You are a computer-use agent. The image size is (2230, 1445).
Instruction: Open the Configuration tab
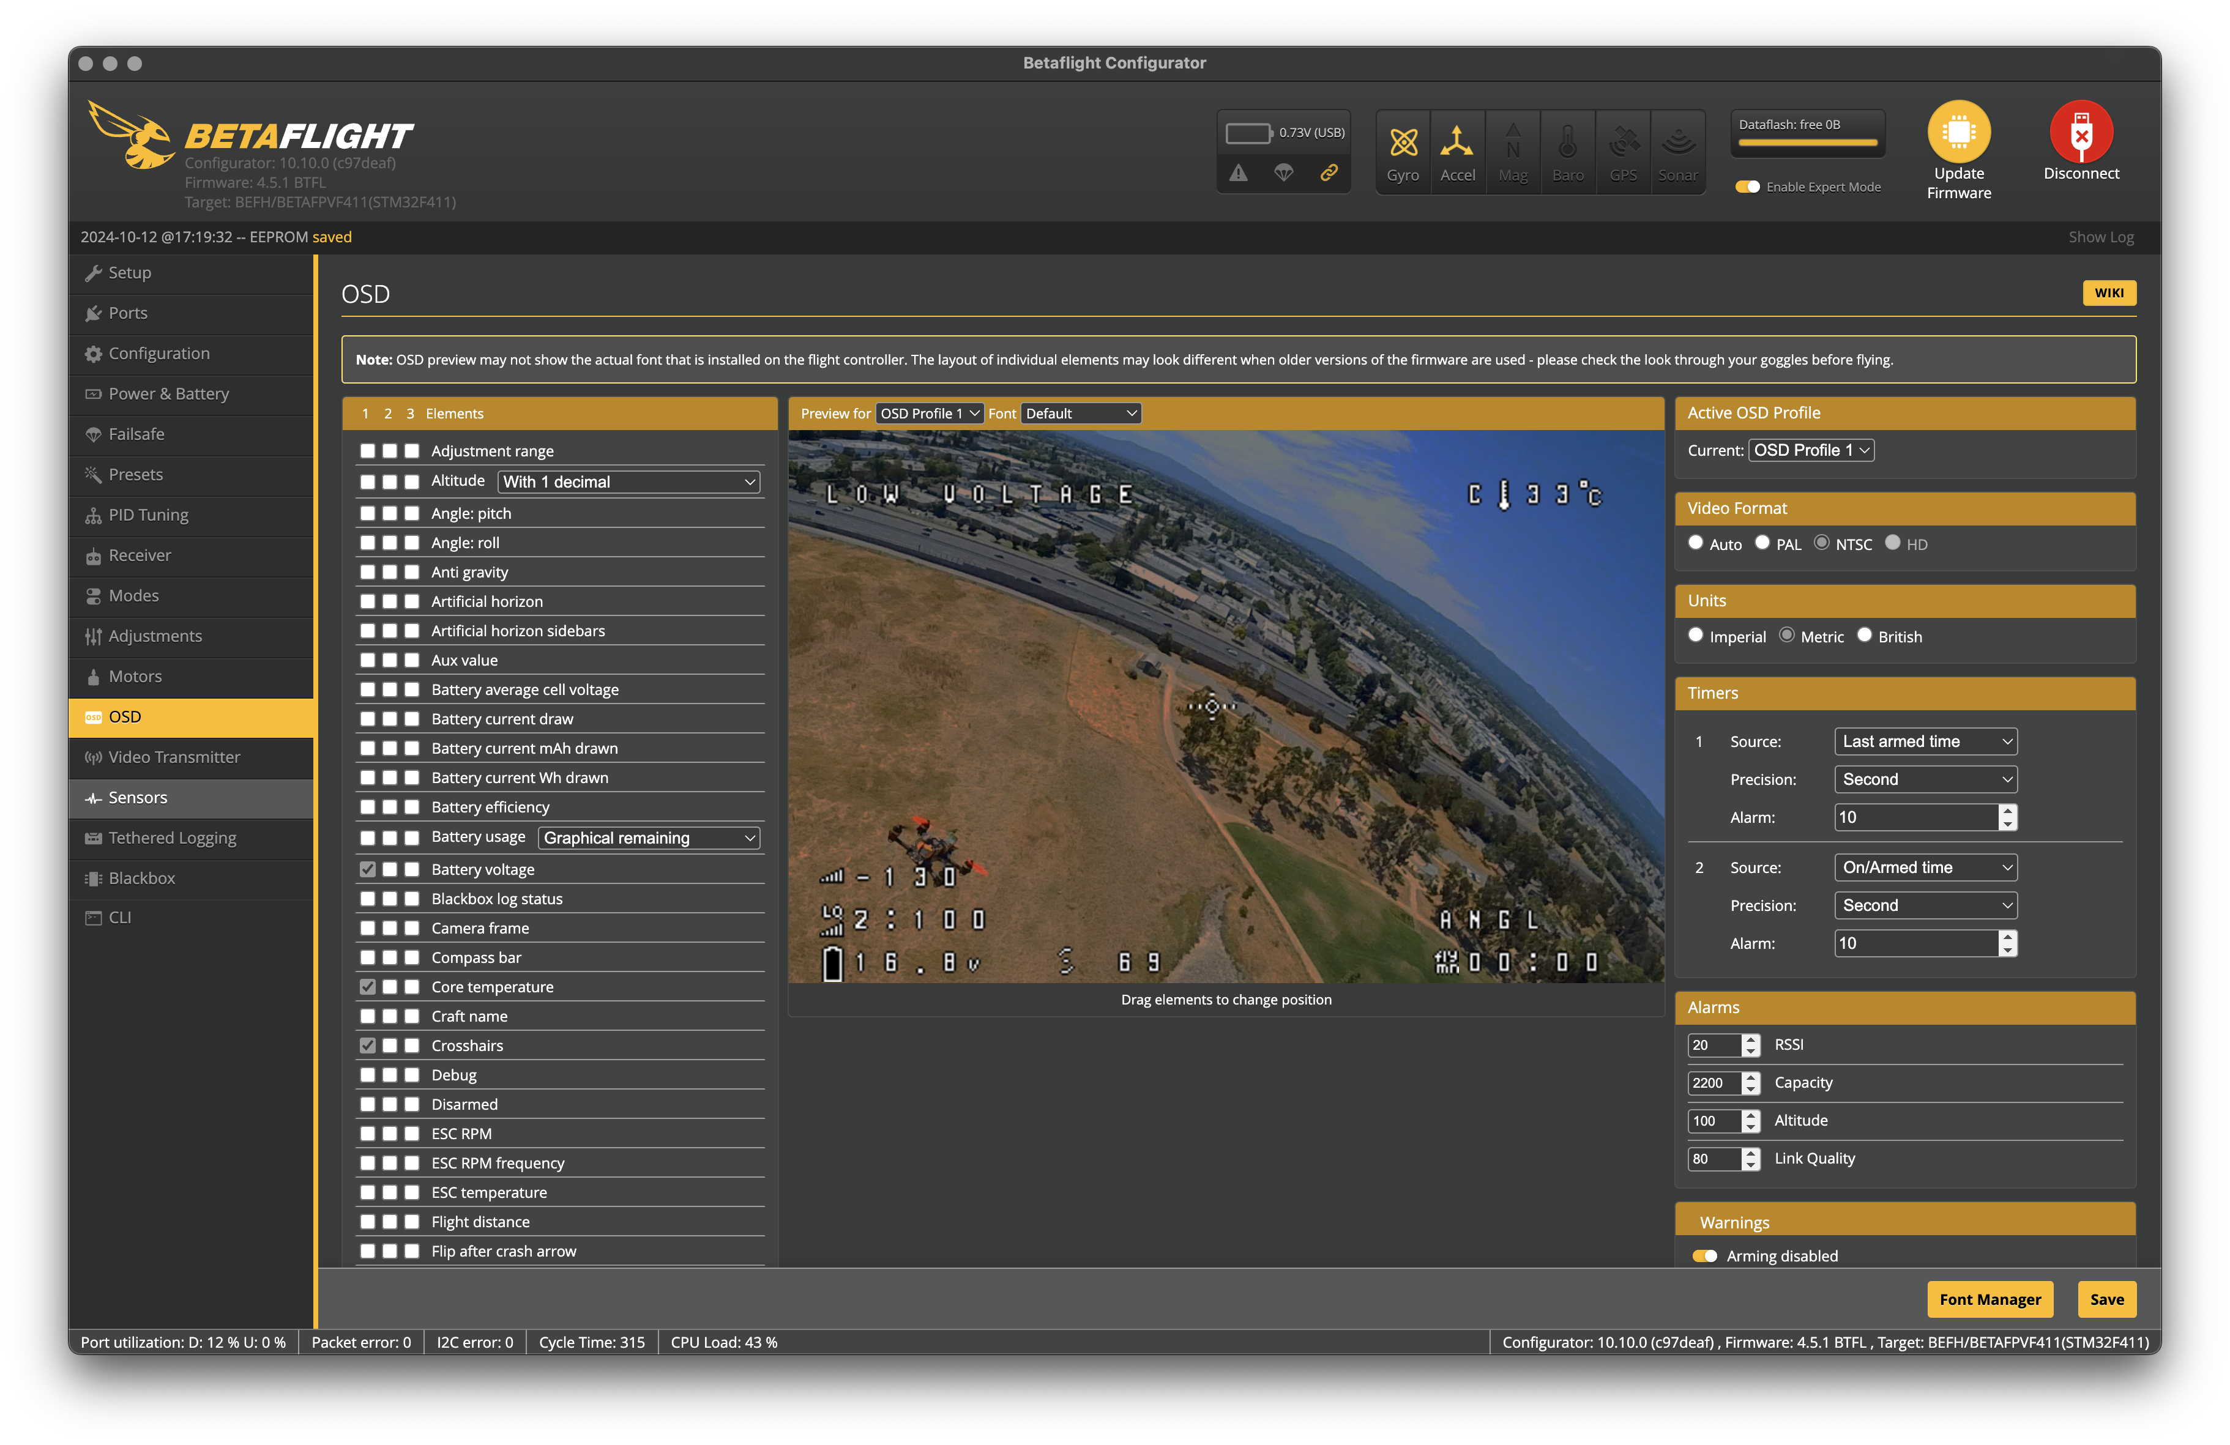pyautogui.click(x=191, y=353)
